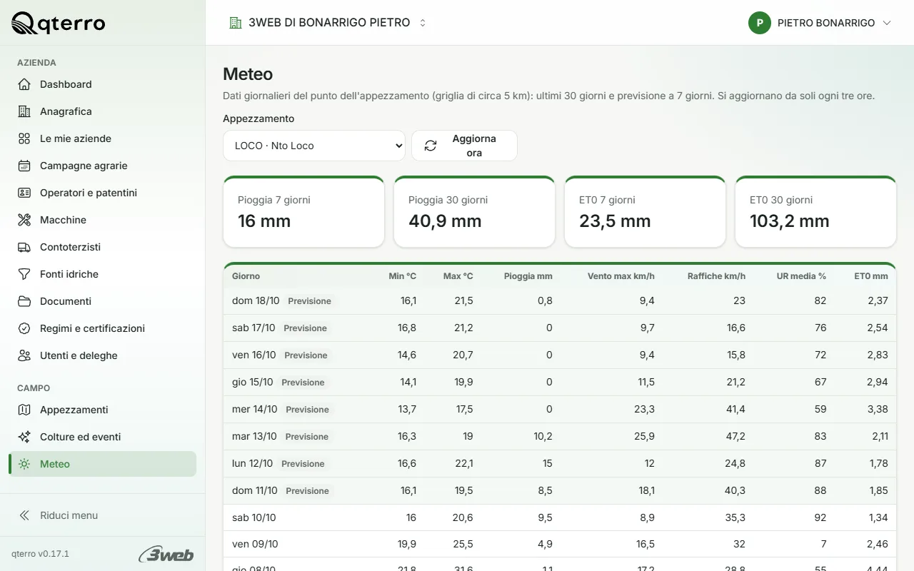Click the Vento max km/h column header
This screenshot has height=571, width=914.
[x=621, y=276]
